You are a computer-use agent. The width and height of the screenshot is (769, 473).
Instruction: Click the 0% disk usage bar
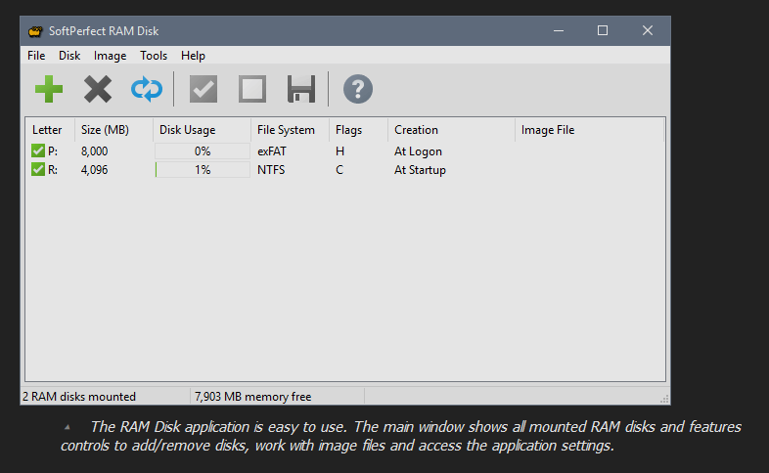[203, 150]
